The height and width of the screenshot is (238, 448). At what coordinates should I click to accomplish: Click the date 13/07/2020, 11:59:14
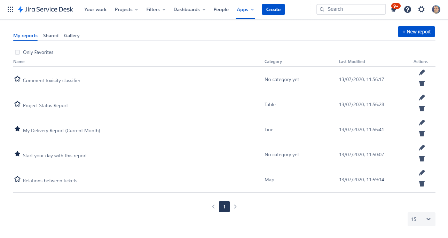[x=362, y=180]
